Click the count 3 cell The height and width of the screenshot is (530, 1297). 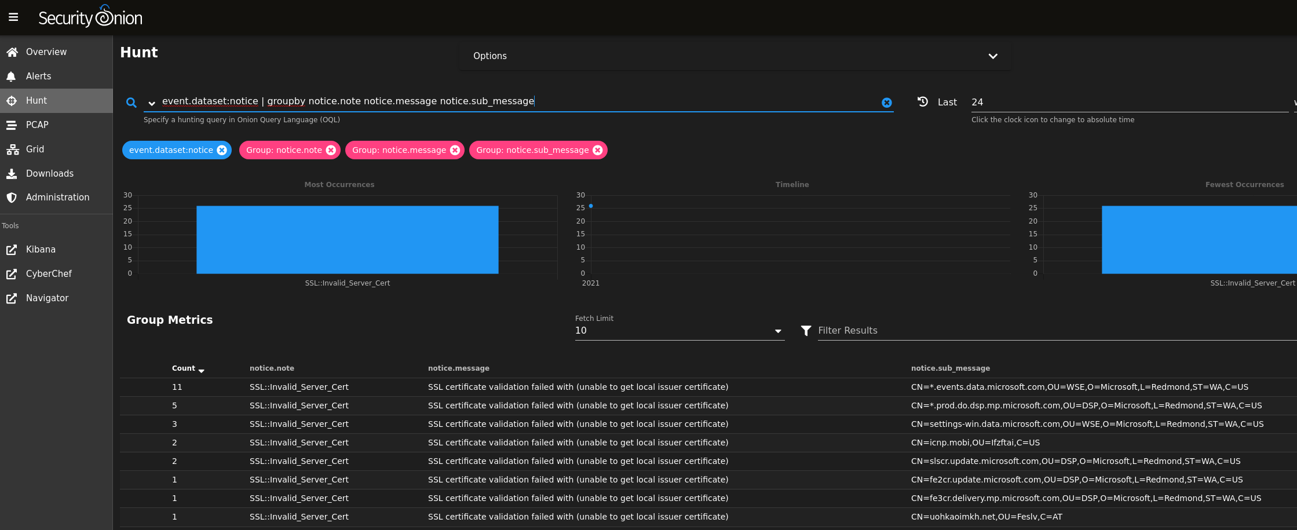[174, 424]
